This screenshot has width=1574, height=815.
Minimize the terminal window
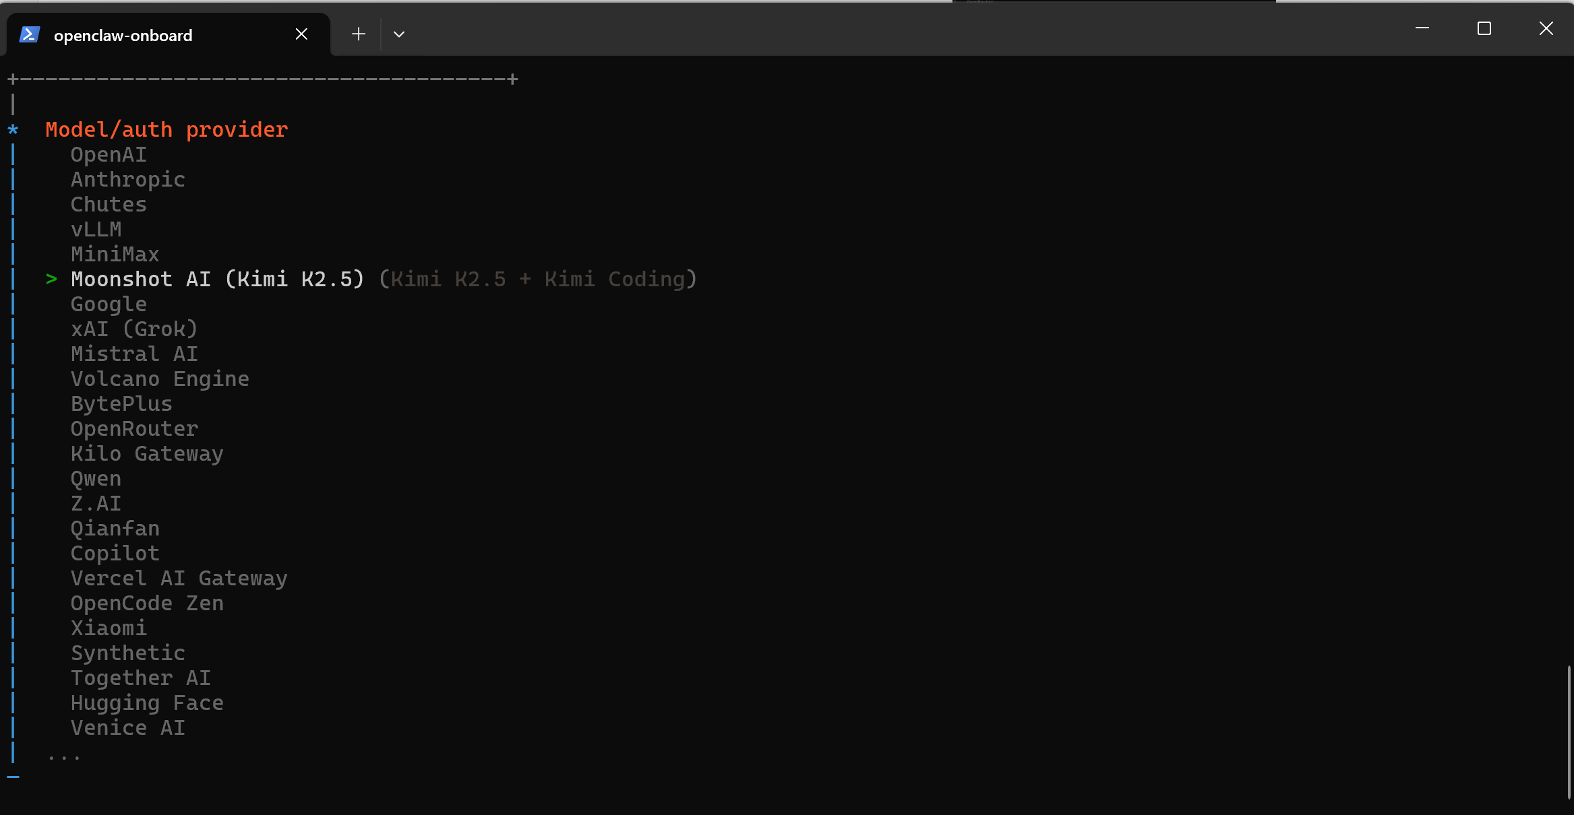1422,28
